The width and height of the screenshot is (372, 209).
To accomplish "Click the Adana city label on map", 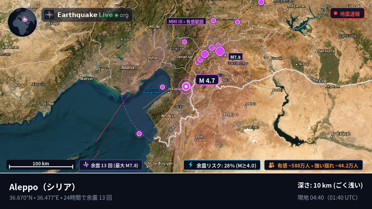I will 128,67.
